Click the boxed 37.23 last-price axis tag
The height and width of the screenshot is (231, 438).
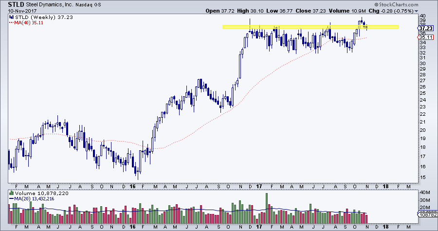(x=426, y=29)
